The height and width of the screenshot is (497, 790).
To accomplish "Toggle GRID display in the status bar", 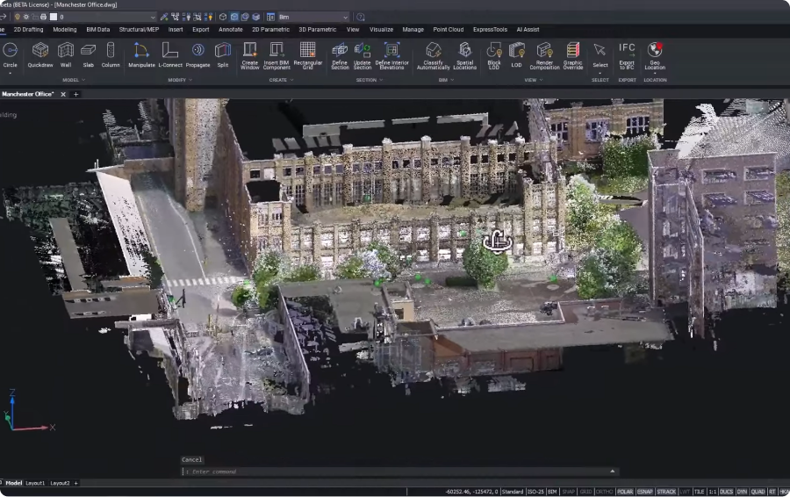I will point(585,492).
